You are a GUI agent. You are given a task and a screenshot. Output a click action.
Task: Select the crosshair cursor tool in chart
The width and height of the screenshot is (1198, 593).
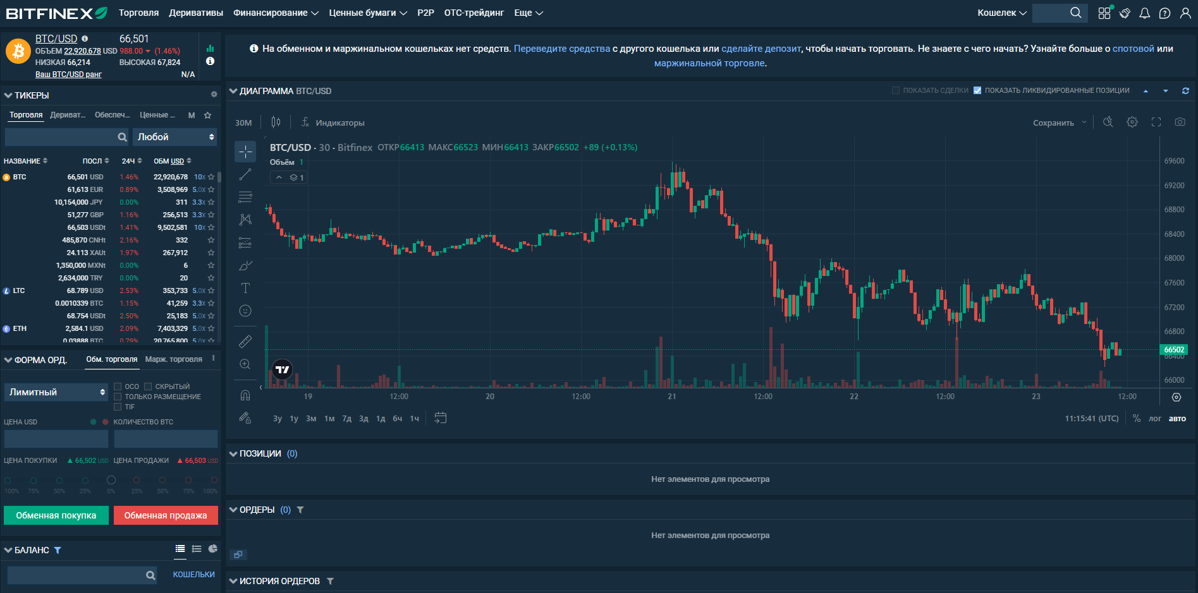coord(245,152)
